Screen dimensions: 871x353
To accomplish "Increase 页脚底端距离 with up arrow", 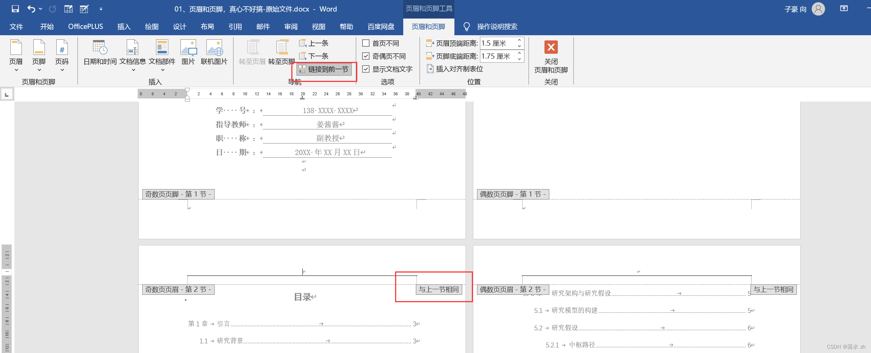I will 519,53.
